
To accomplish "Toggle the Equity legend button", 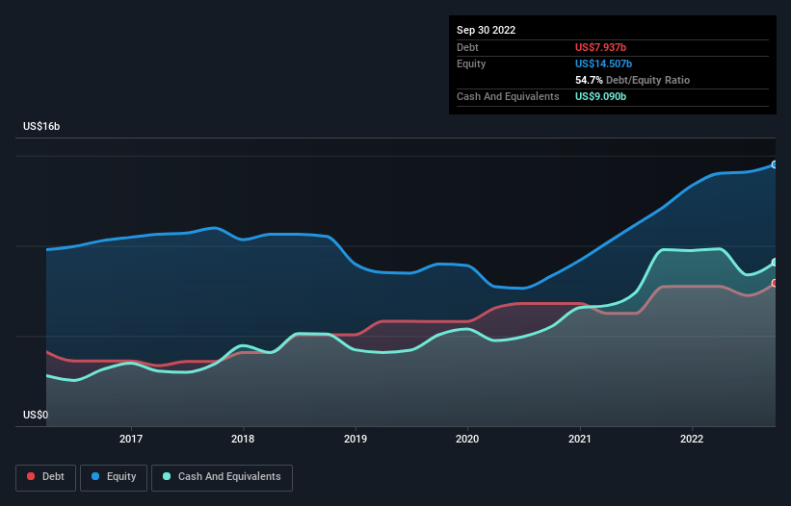I will point(114,477).
